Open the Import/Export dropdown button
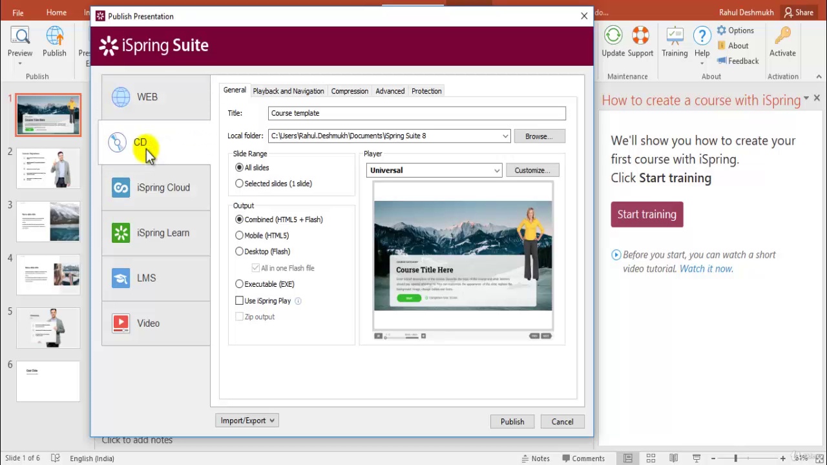The height and width of the screenshot is (465, 827). coord(247,420)
